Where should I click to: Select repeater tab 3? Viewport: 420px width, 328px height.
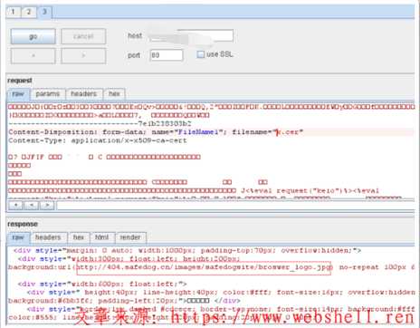click(x=44, y=12)
